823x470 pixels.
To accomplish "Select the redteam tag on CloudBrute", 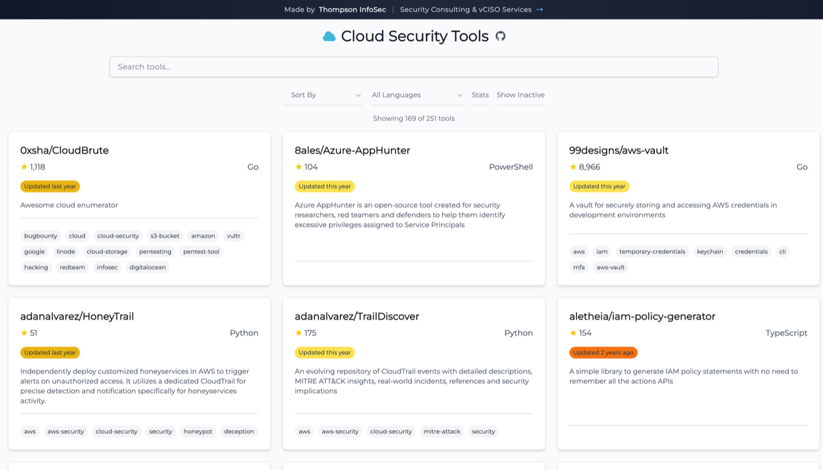I will 72,268.
